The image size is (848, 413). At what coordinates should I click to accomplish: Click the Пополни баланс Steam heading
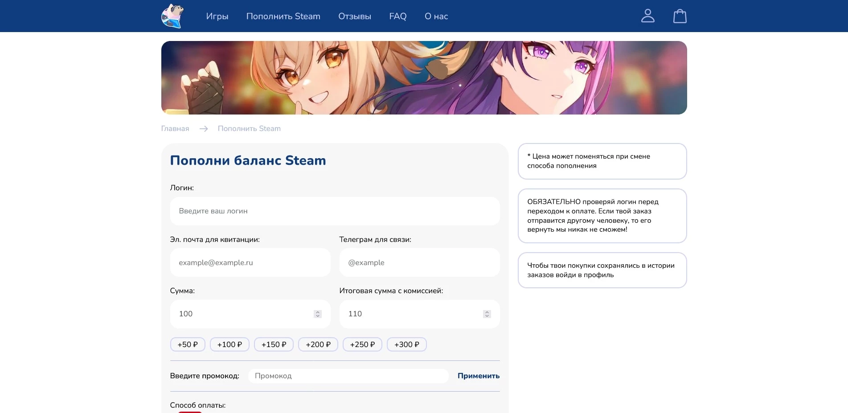click(248, 160)
